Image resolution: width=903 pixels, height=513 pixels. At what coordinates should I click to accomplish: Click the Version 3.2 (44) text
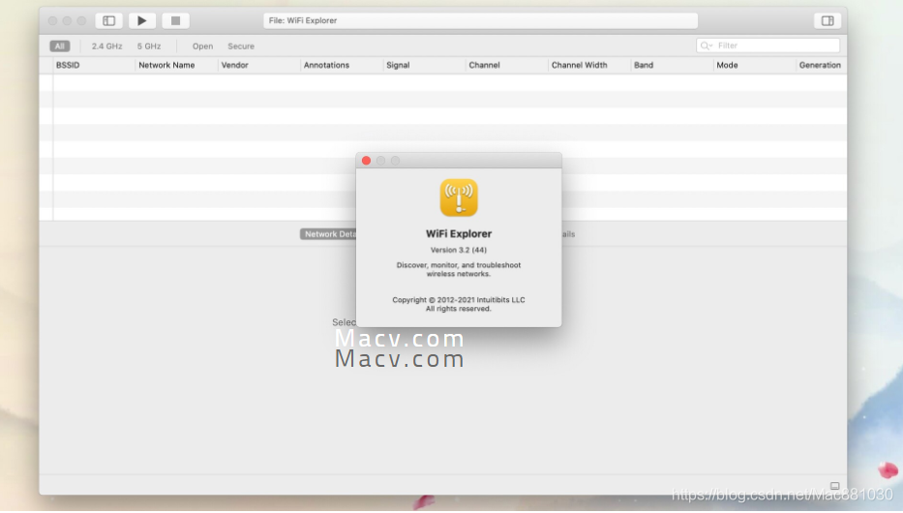pyautogui.click(x=459, y=250)
